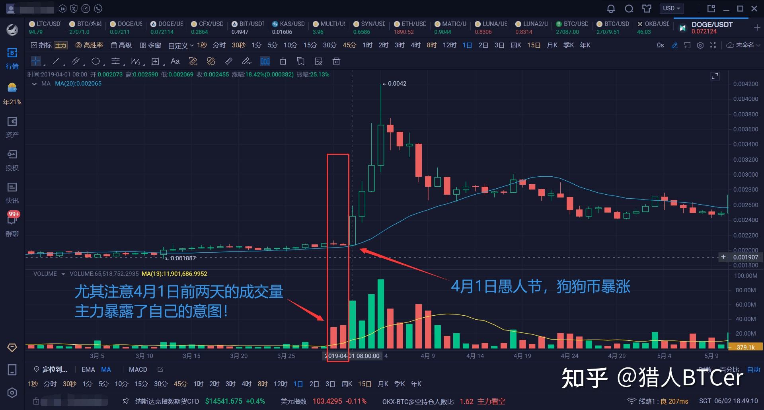
Task: Click the phone support icon in title bar
Action: (x=98, y=8)
